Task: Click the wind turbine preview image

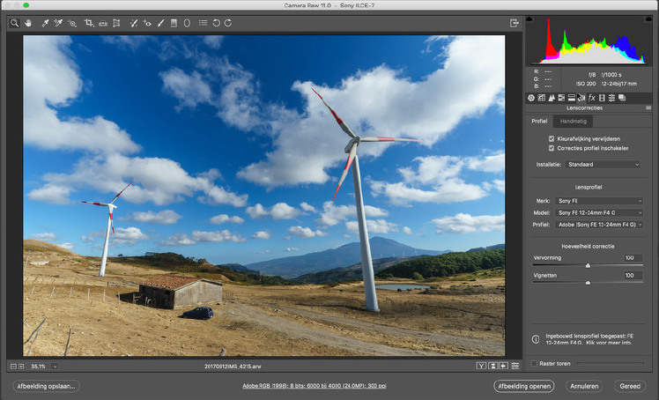Action: click(264, 196)
